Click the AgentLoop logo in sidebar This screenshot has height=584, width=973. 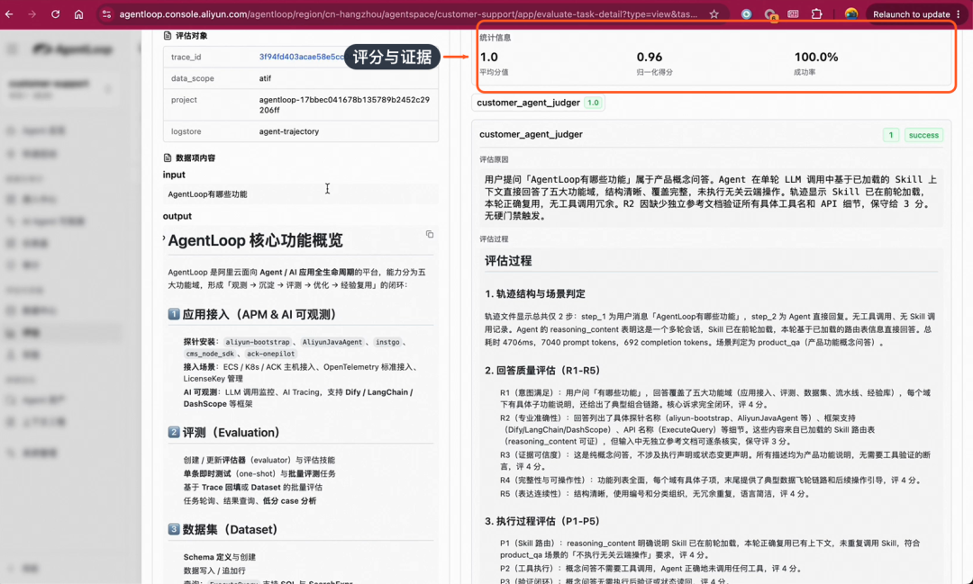click(x=73, y=49)
